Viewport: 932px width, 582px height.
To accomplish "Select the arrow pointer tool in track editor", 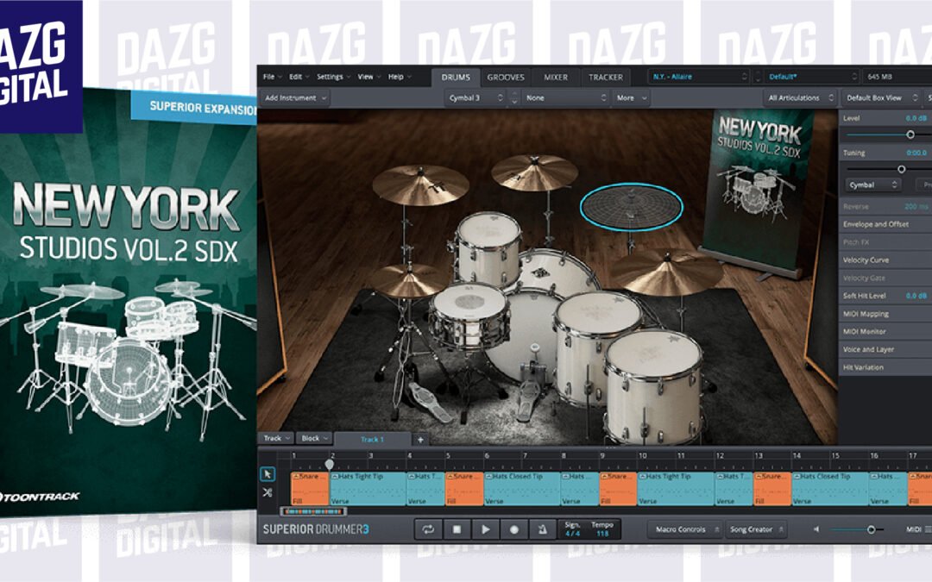I will point(268,474).
